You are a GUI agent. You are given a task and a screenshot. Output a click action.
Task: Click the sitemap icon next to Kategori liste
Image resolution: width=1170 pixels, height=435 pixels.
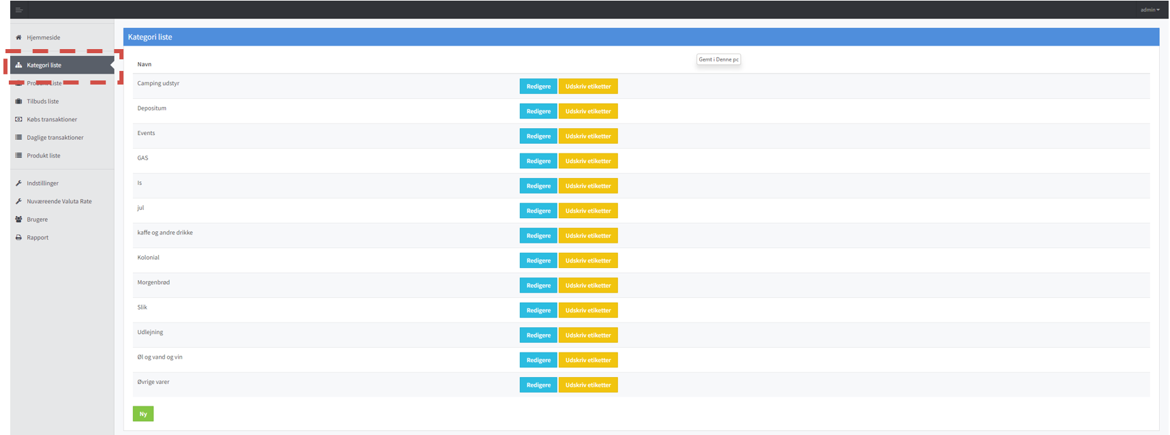18,65
